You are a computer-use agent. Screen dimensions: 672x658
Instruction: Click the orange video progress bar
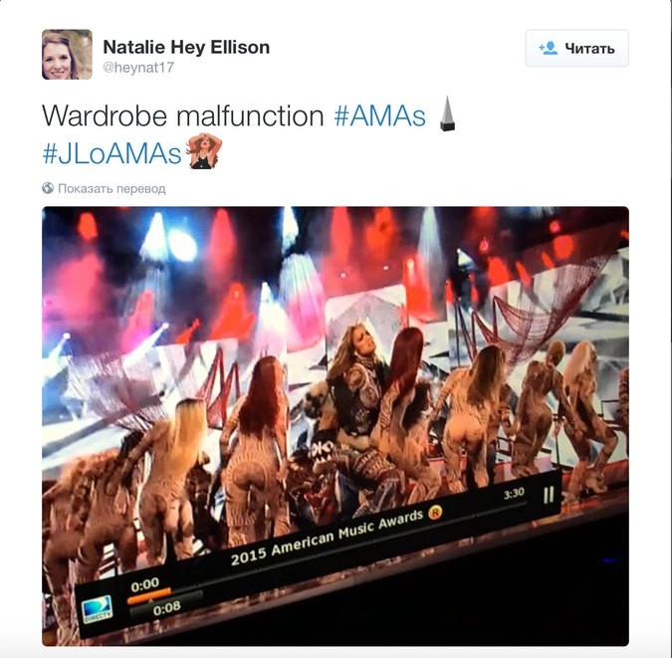point(148,596)
